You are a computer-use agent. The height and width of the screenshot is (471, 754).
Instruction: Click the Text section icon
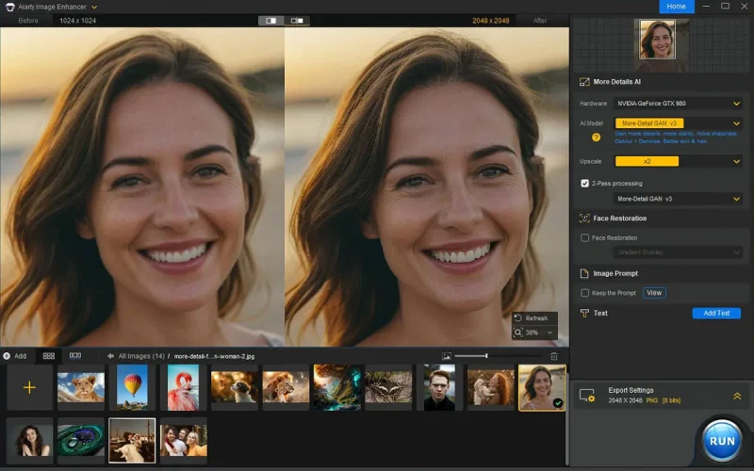coord(584,314)
